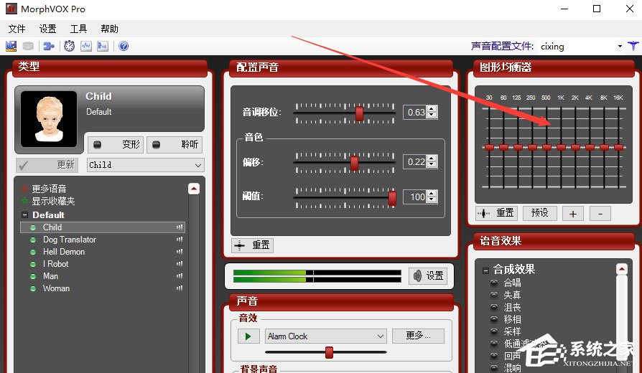Click the waveform toolbar icon

click(86, 46)
